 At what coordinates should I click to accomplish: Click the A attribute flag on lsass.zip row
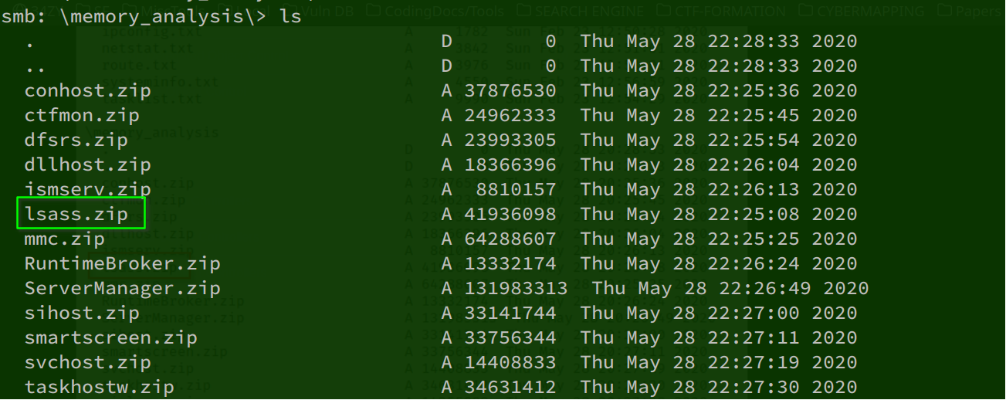click(447, 215)
